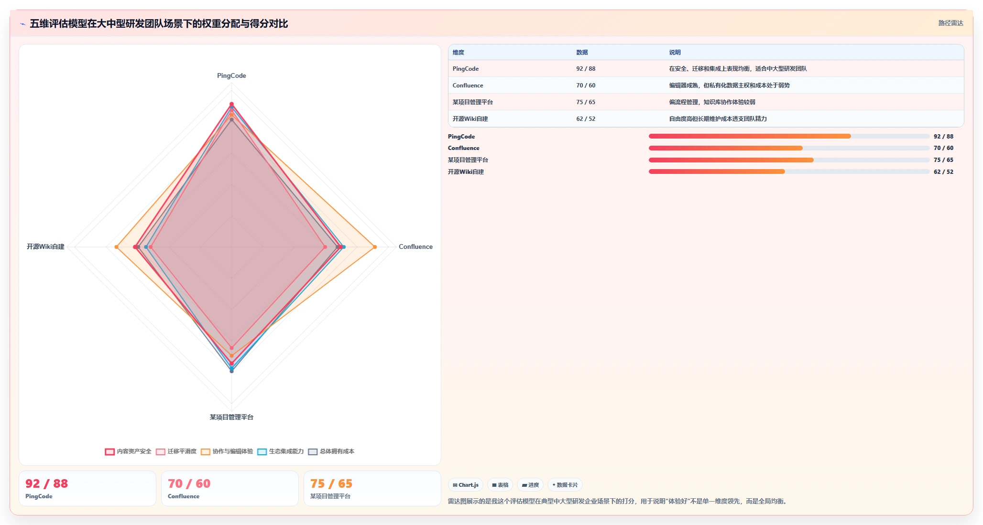
Task: Click the PingCode label beside the progress bars
Action: click(461, 137)
